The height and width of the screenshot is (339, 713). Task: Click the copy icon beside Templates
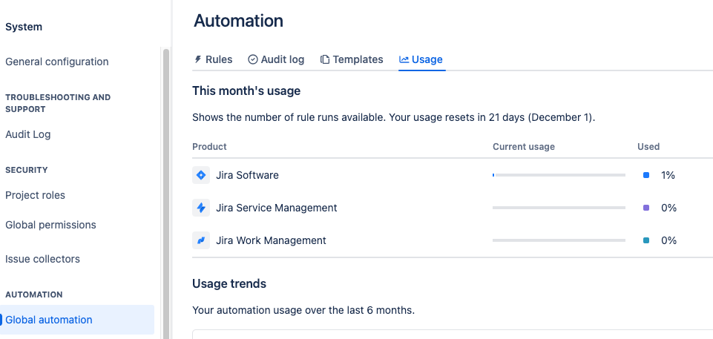click(x=325, y=59)
